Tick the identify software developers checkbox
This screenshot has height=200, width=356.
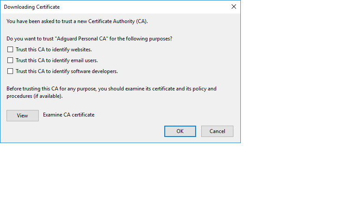[x=10, y=71]
